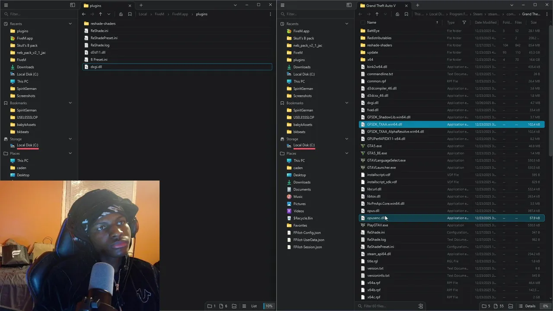Screen dimensions: 553x311
Task: Switch to Grand Theft Auto V tab
Action: click(x=385, y=6)
